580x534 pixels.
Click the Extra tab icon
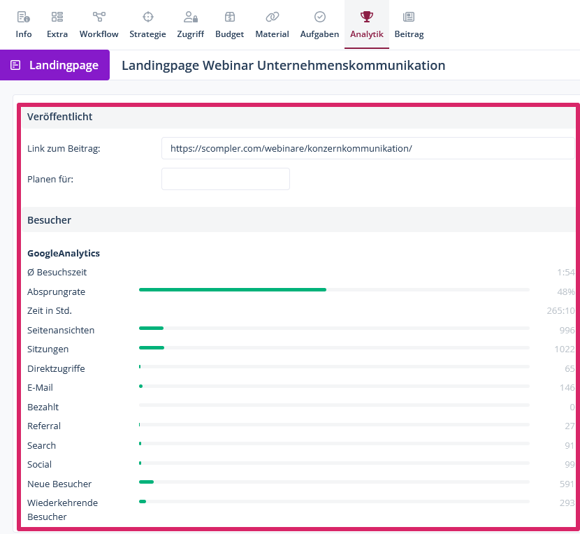[57, 17]
